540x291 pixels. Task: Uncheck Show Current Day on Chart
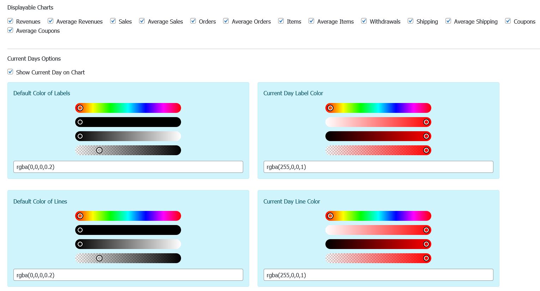(11, 72)
